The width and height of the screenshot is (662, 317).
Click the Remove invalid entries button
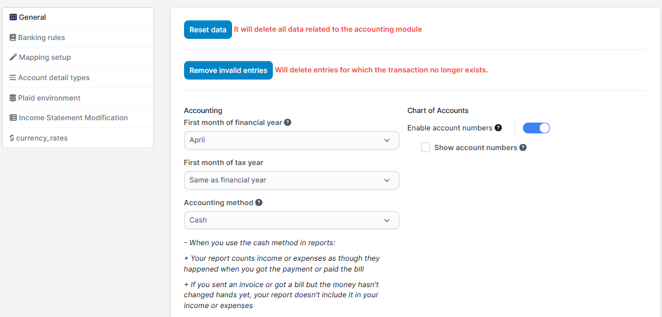tap(228, 71)
